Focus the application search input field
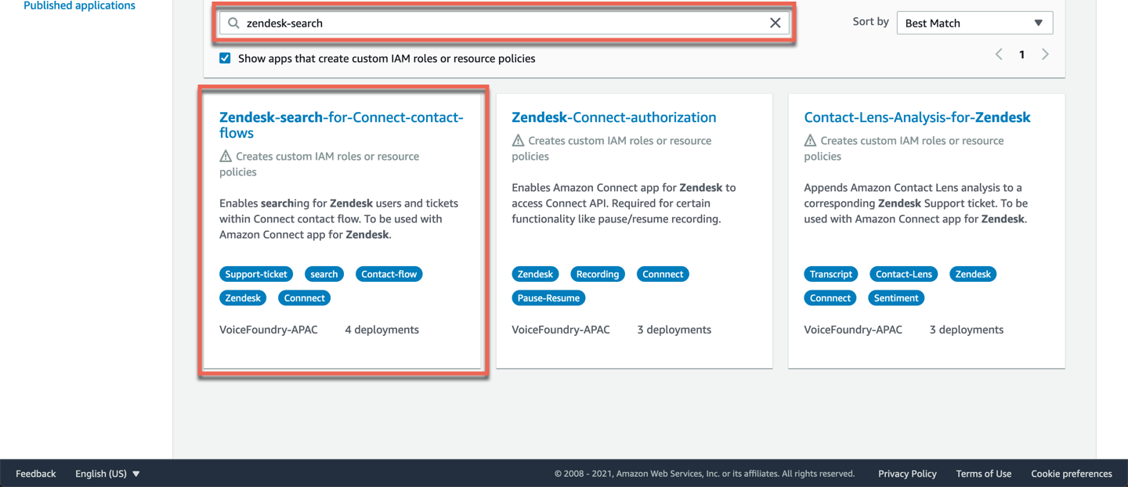This screenshot has height=487, width=1128. coord(501,23)
